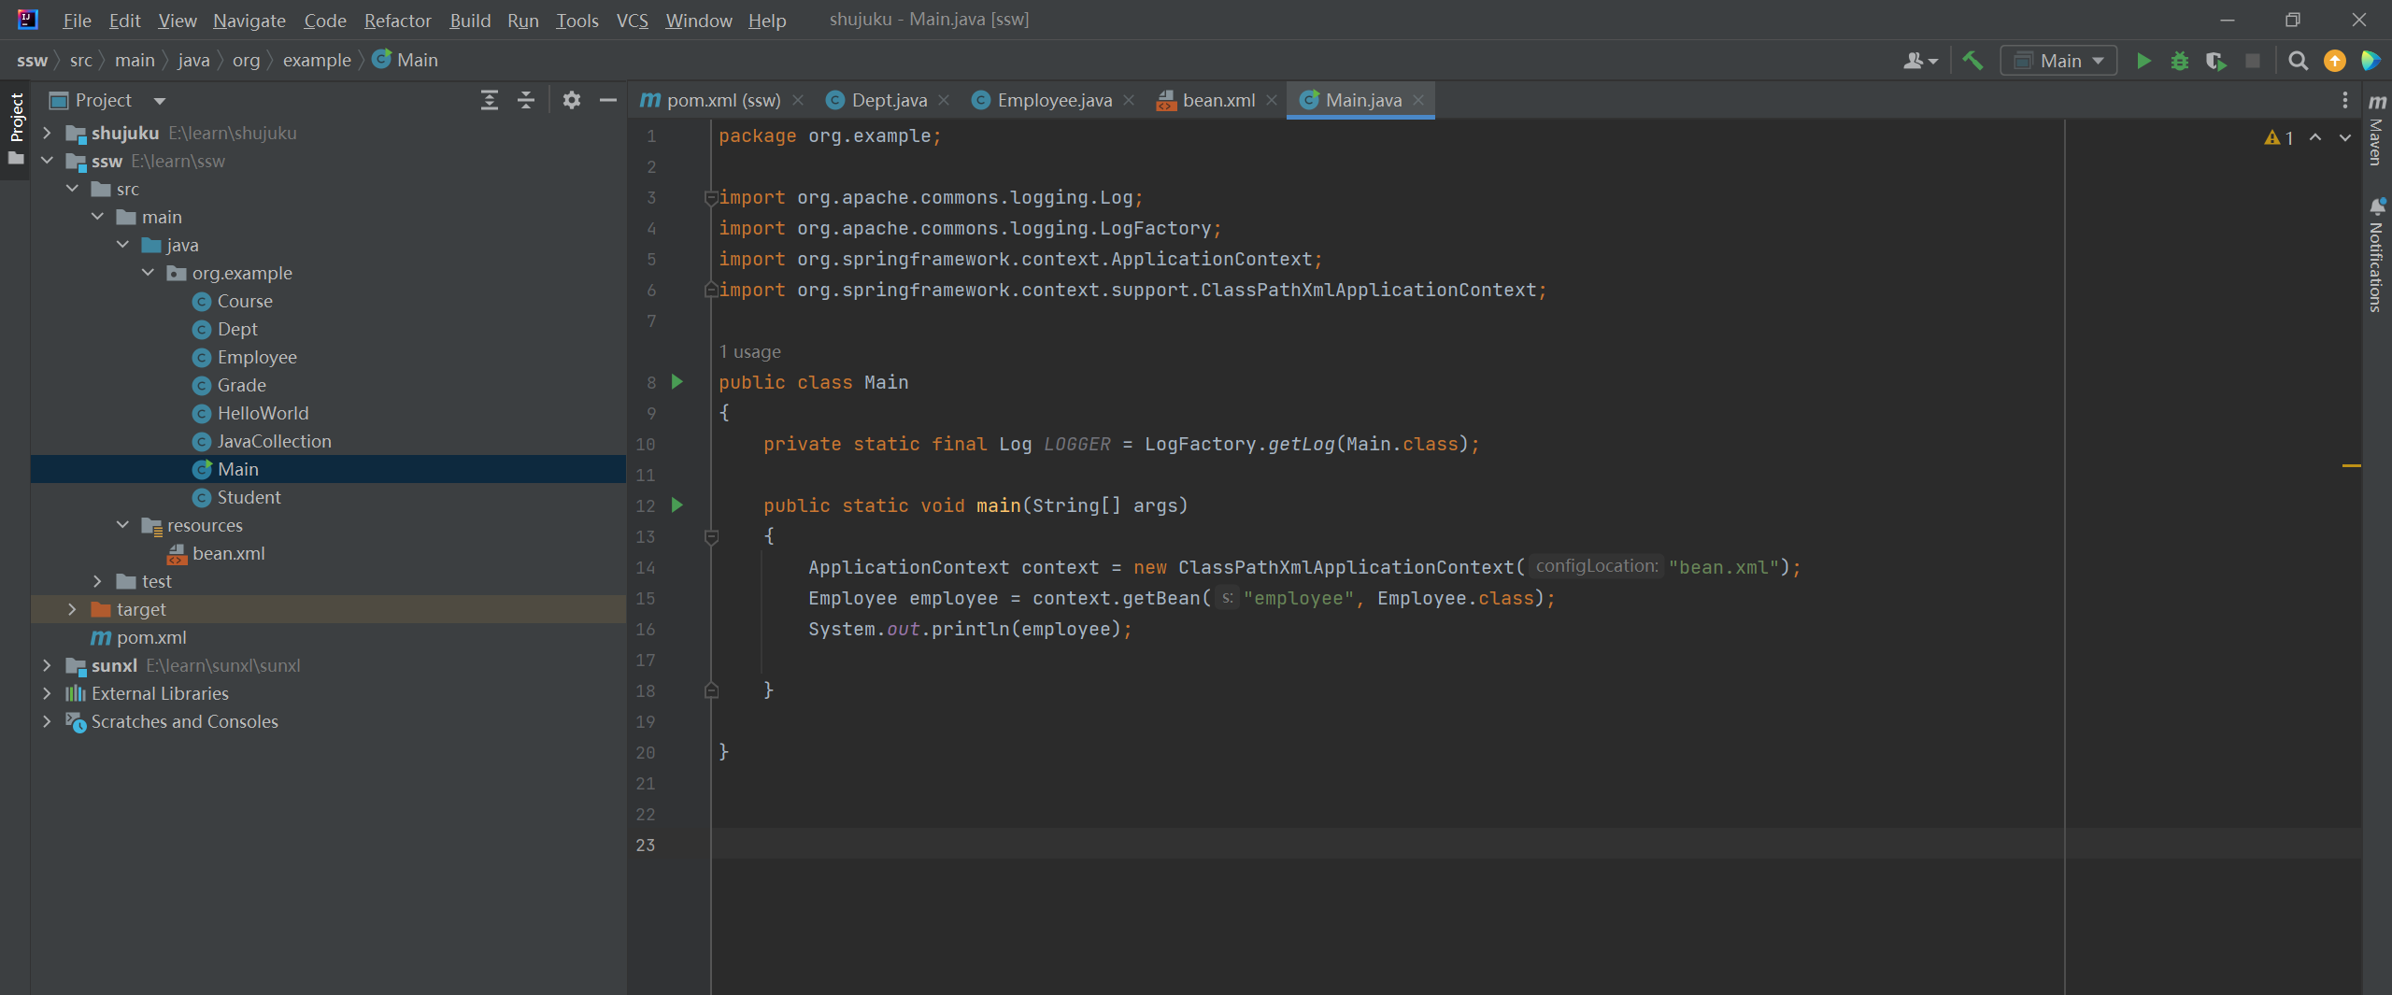Click the '1 usage' hint above class Main
Screen dimensions: 2392x995
click(749, 352)
